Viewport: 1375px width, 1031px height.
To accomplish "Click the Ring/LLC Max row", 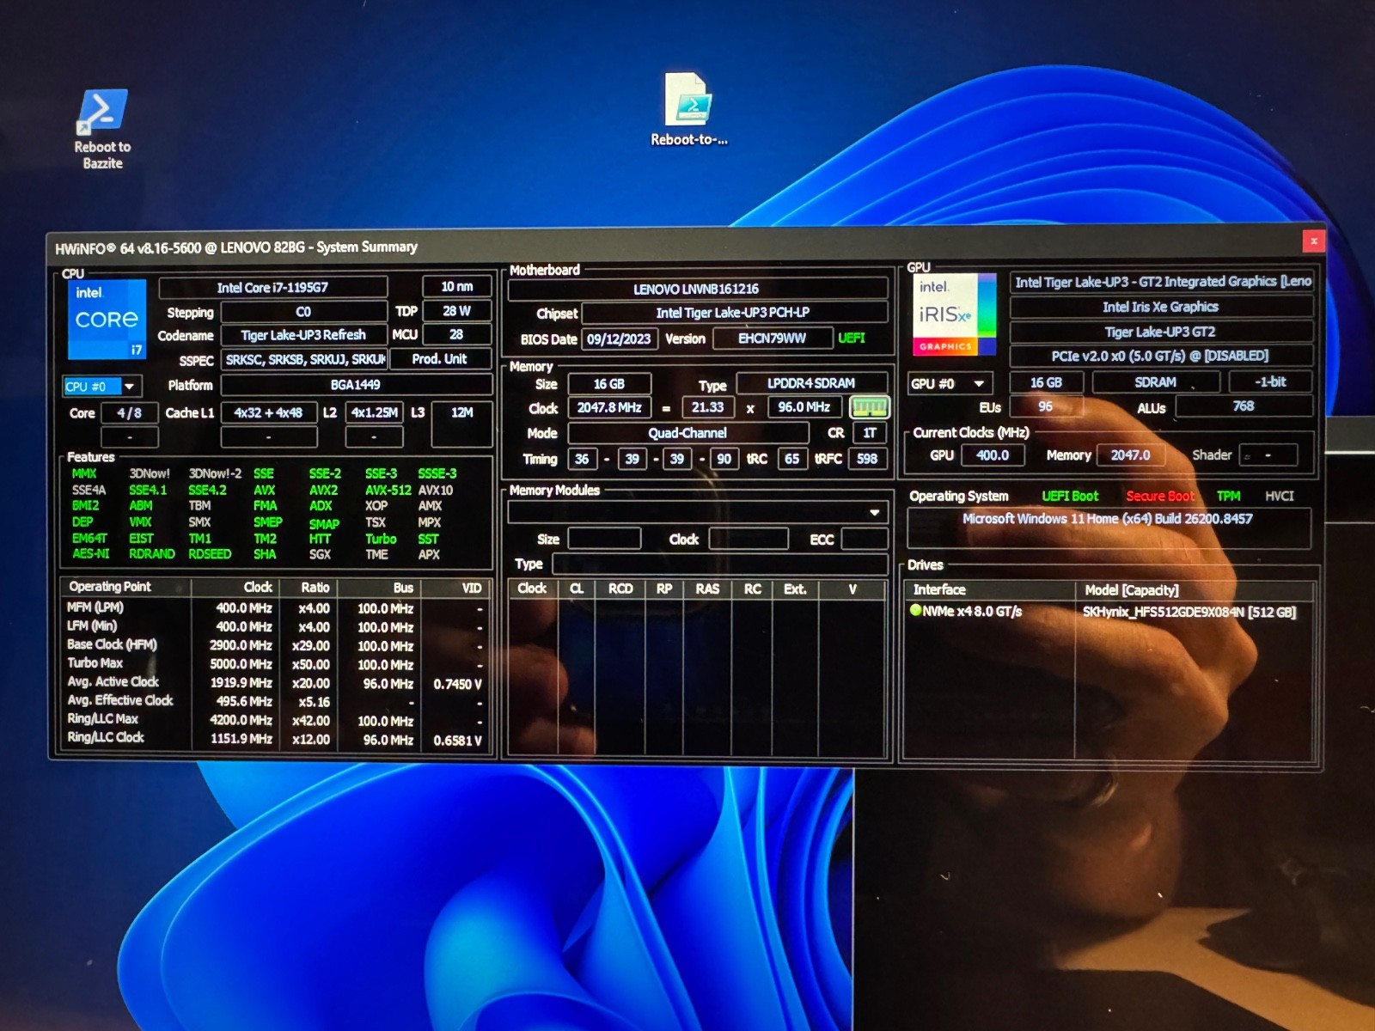I will click(278, 720).
